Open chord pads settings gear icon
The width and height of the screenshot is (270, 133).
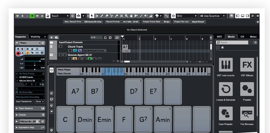51,130
